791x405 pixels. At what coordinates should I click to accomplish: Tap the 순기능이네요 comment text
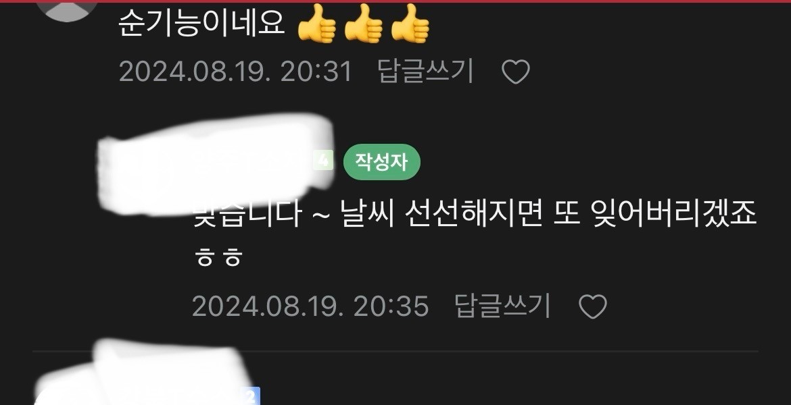201,24
